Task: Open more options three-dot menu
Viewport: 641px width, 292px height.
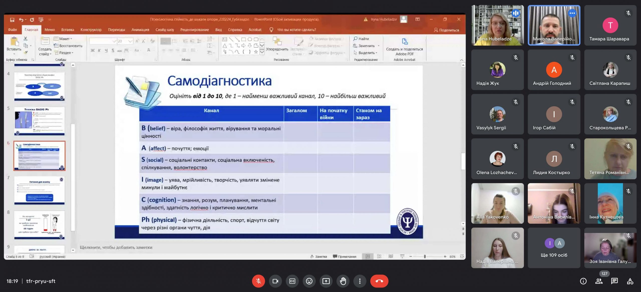Action: [x=360, y=281]
